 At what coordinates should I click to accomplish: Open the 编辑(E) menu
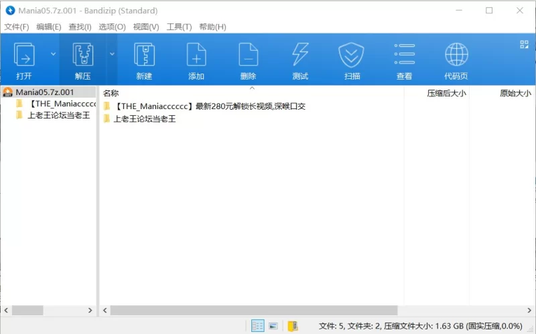48,27
